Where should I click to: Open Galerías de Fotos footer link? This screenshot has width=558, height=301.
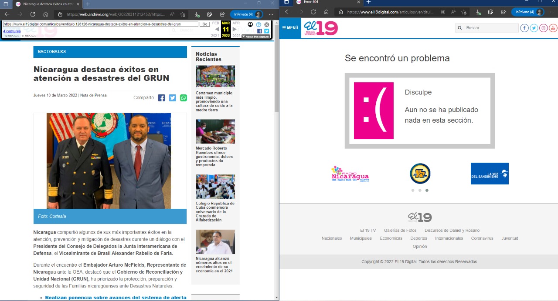pos(400,231)
